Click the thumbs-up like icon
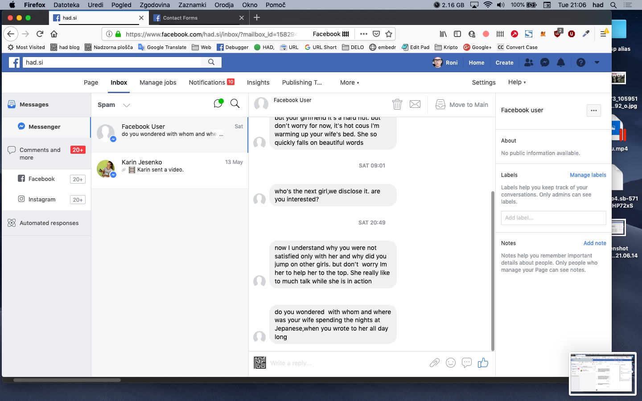Viewport: 642px width, 401px height. 483,363
